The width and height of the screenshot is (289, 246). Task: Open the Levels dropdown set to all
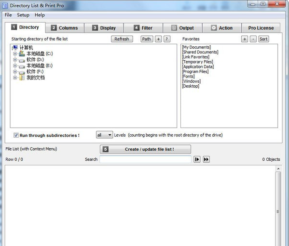104,135
